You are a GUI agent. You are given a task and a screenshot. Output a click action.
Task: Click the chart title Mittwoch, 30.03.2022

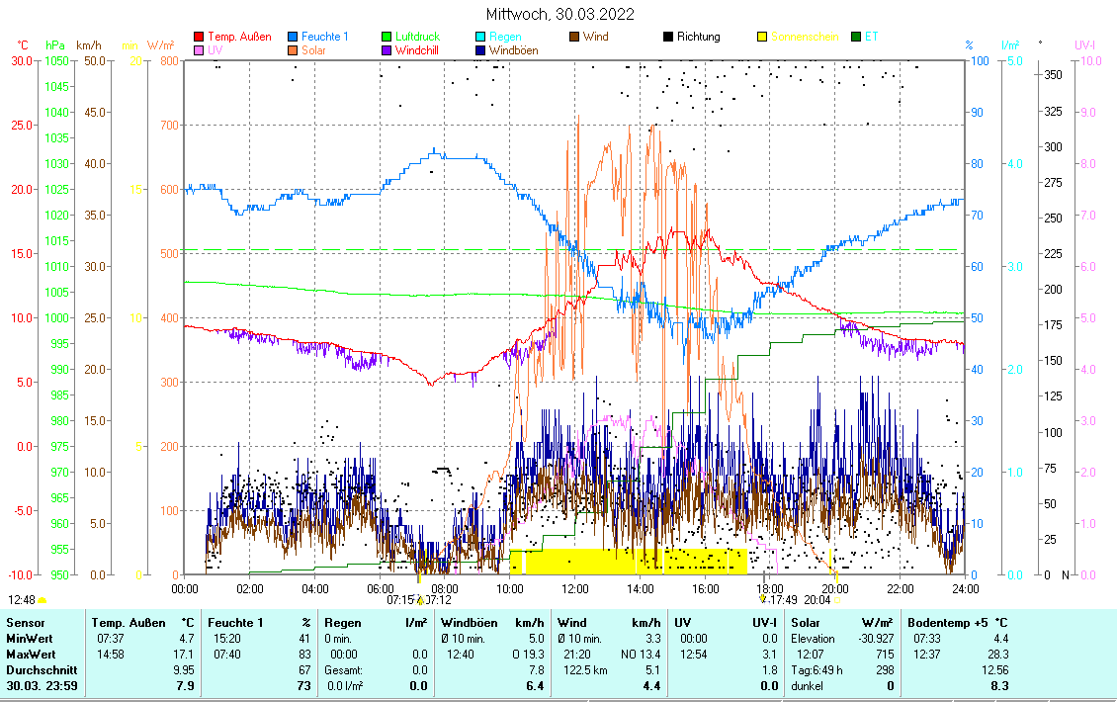click(x=560, y=14)
